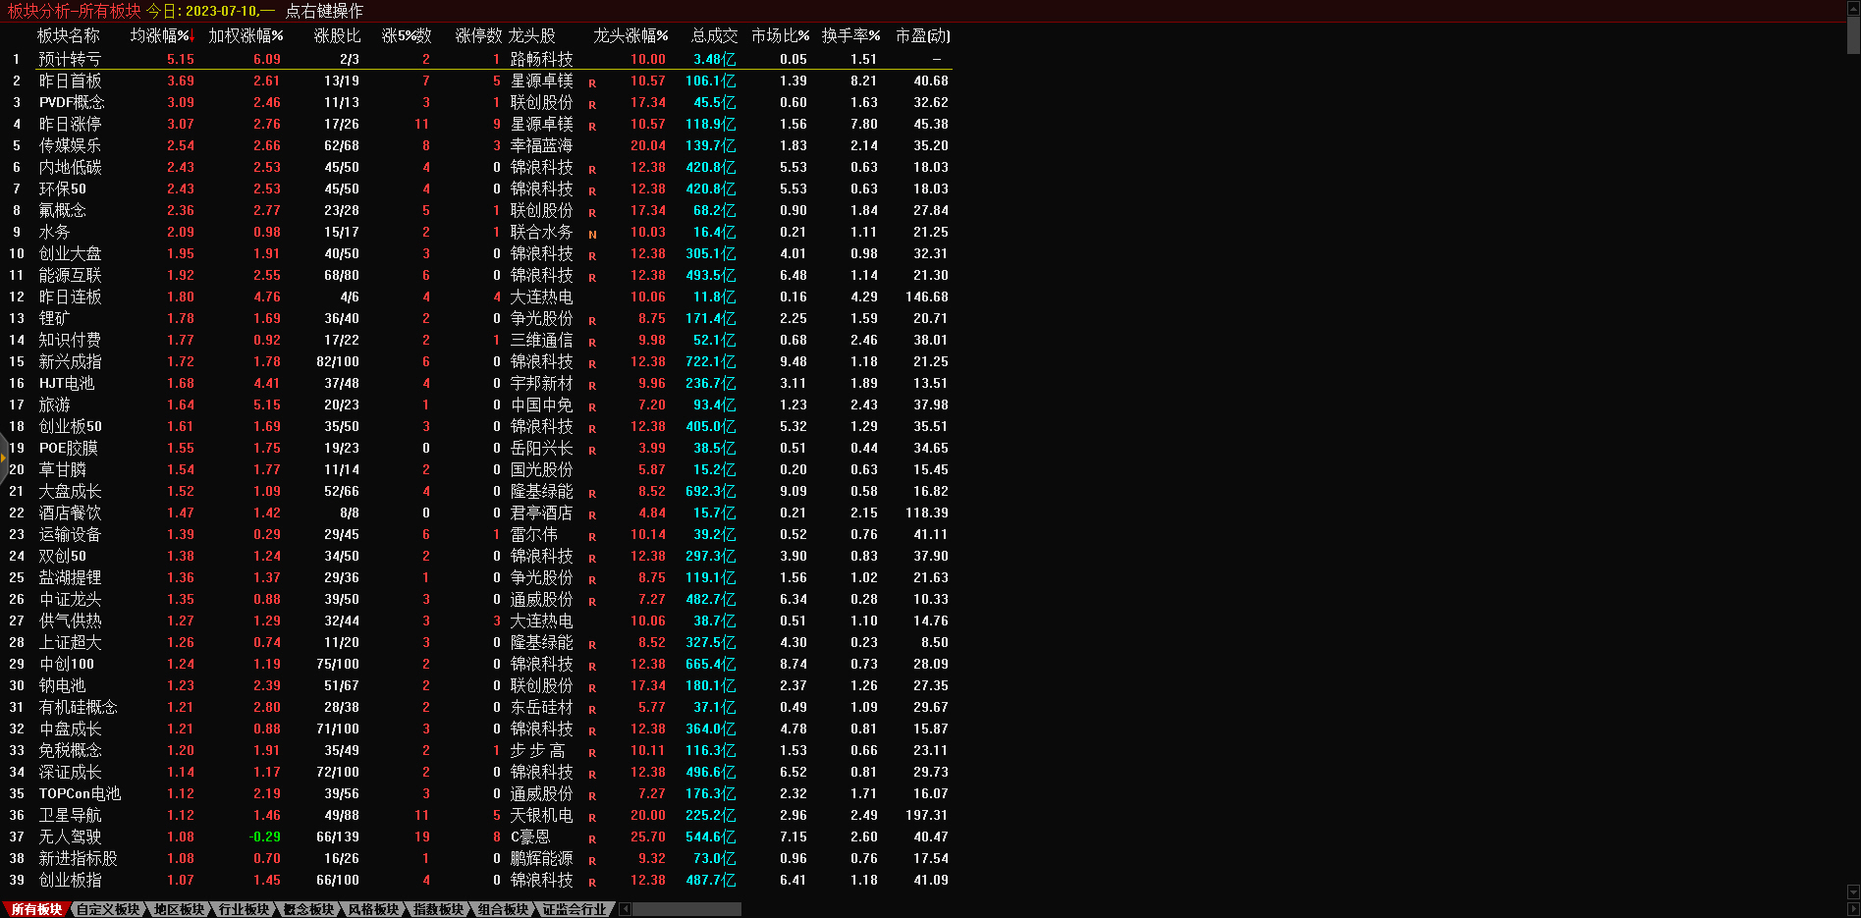1861x918 pixels.
Task: Click the left edge panel expand handle
Action: pyautogui.click(x=4, y=458)
